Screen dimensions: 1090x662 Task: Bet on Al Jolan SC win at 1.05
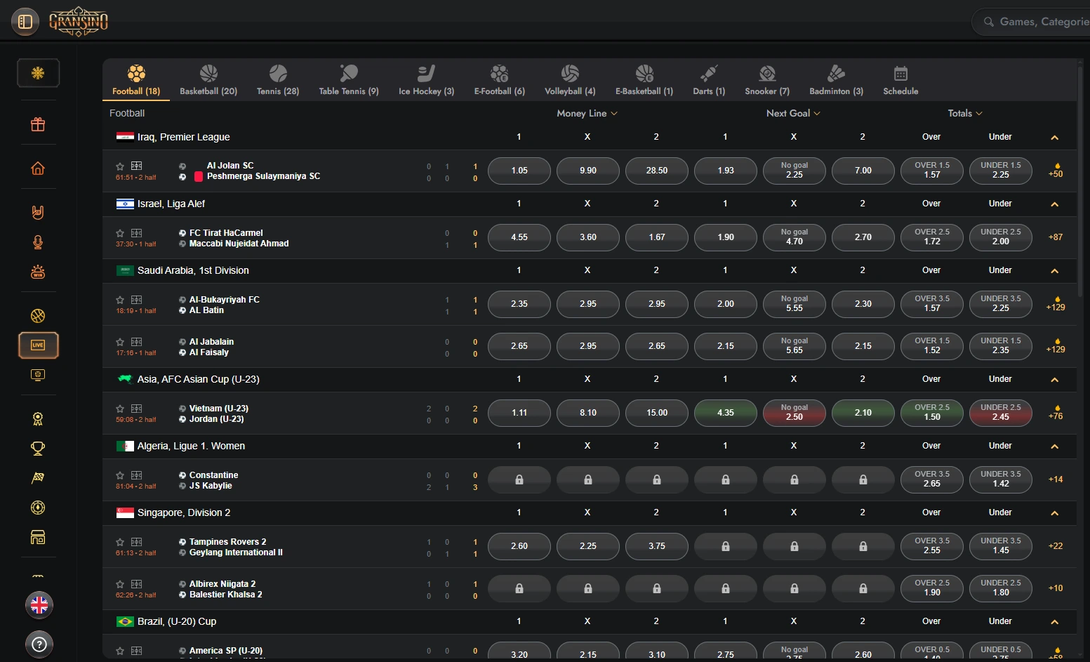click(519, 171)
